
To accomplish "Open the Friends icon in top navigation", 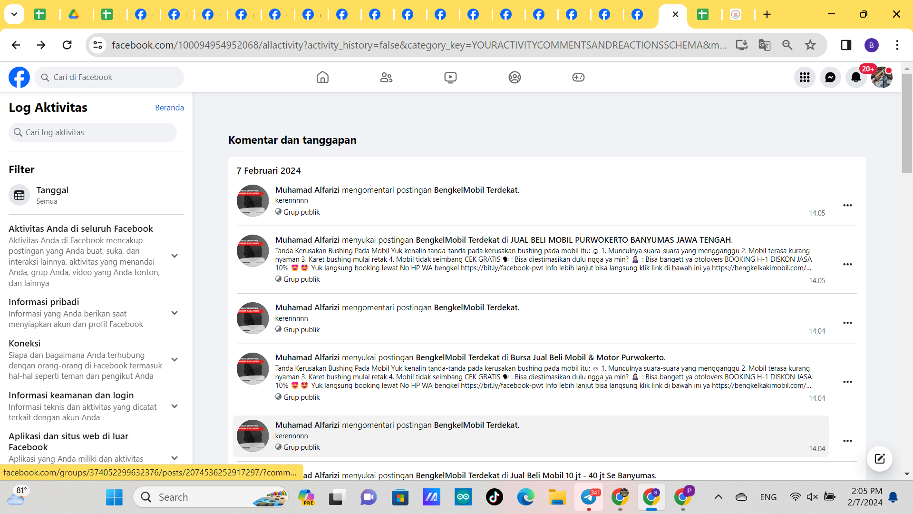I will (x=386, y=77).
